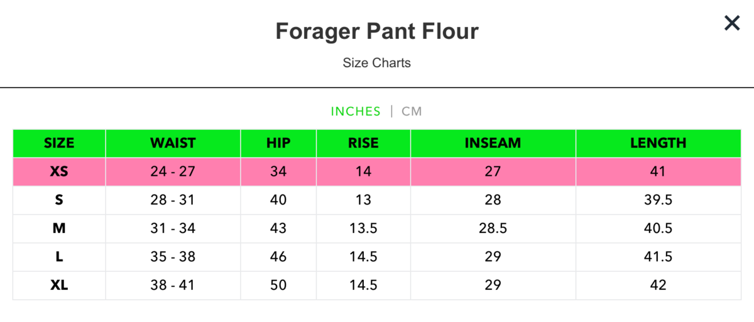Select the L size row label

pyautogui.click(x=59, y=257)
